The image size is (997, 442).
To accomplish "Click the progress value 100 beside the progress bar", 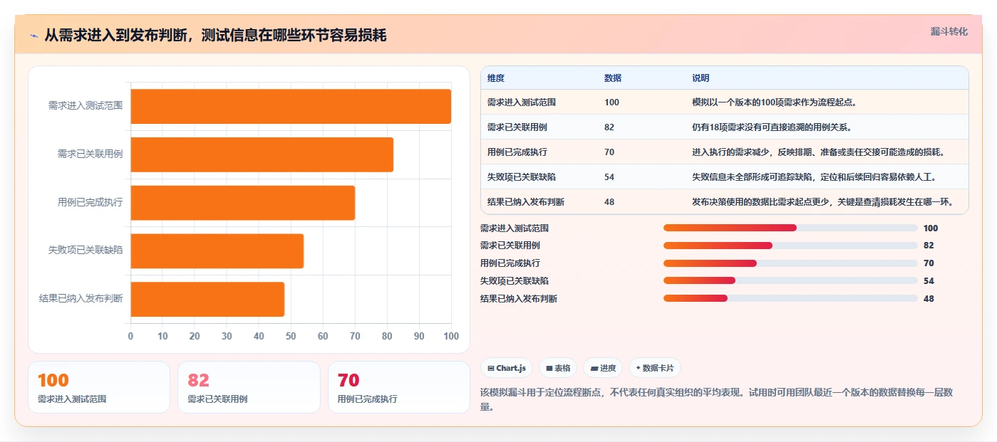I will [x=931, y=228].
